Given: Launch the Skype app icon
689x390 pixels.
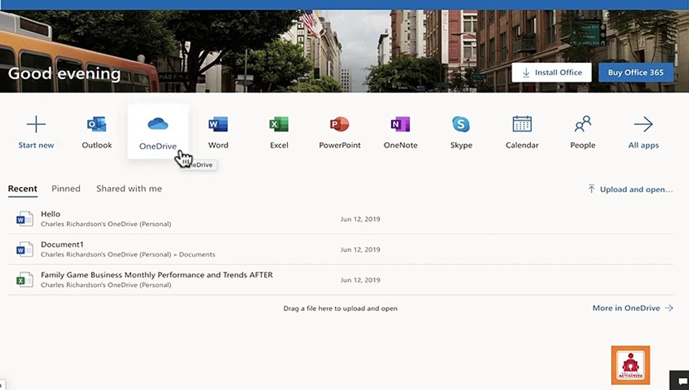Looking at the screenshot, I should (461, 125).
